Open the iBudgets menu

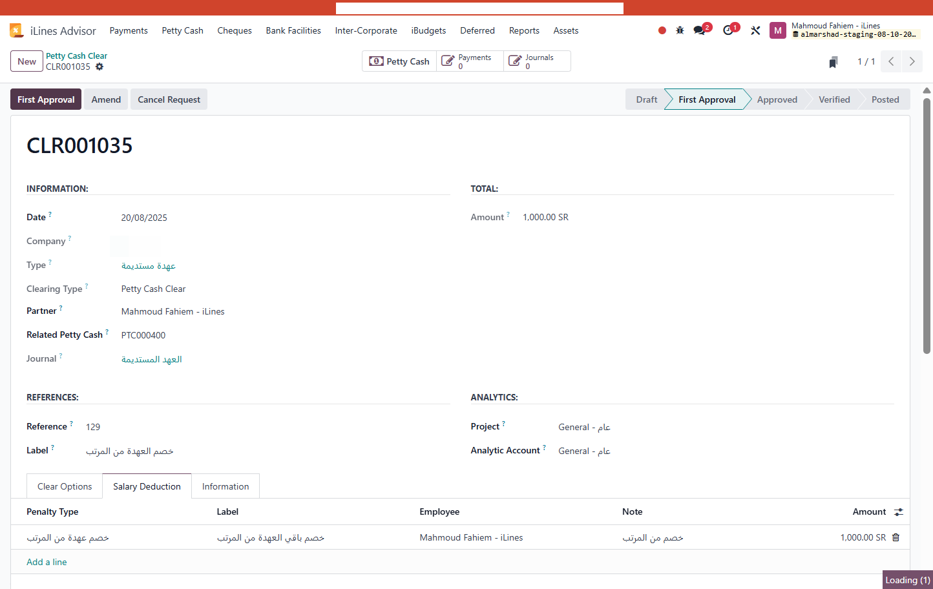(429, 30)
